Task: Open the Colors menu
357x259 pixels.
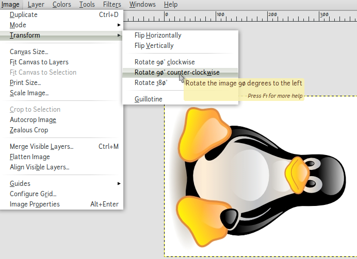Action: tap(62, 5)
